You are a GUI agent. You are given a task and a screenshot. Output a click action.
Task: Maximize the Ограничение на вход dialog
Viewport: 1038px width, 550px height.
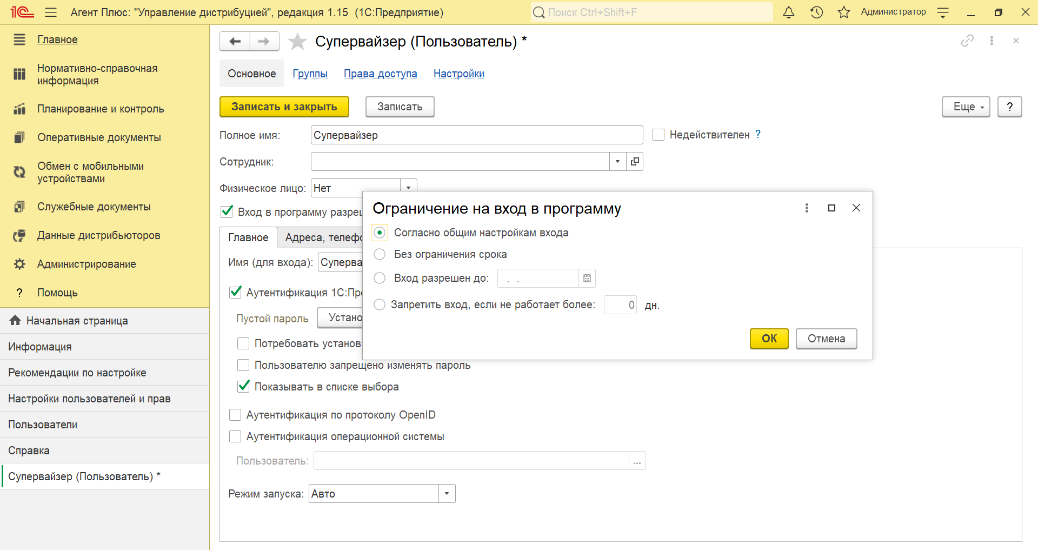point(831,208)
